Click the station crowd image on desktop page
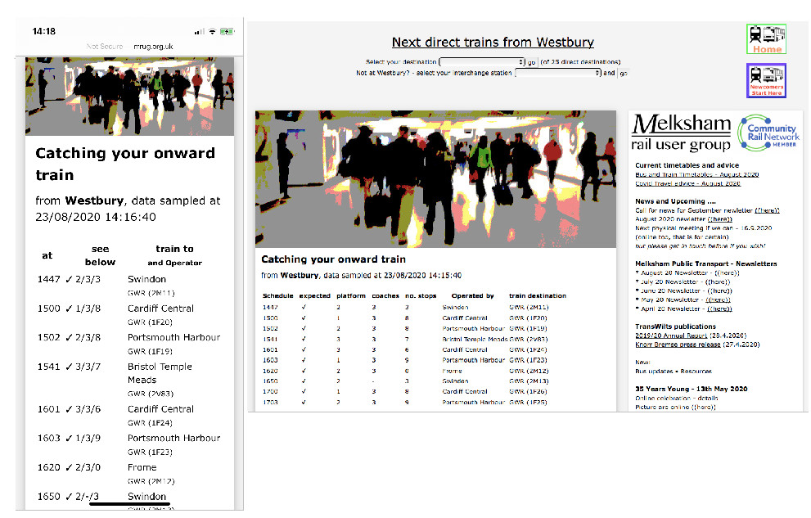 point(435,179)
